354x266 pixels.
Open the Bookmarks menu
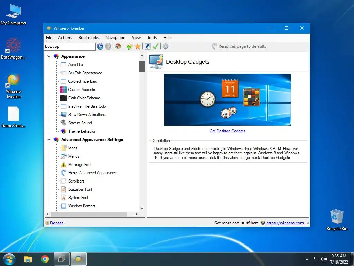88,38
